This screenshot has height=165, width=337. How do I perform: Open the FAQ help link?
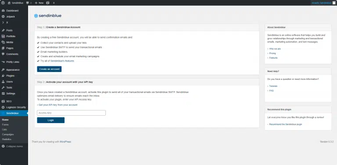coord(271,91)
